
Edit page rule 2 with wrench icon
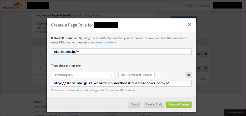(x=198, y=68)
